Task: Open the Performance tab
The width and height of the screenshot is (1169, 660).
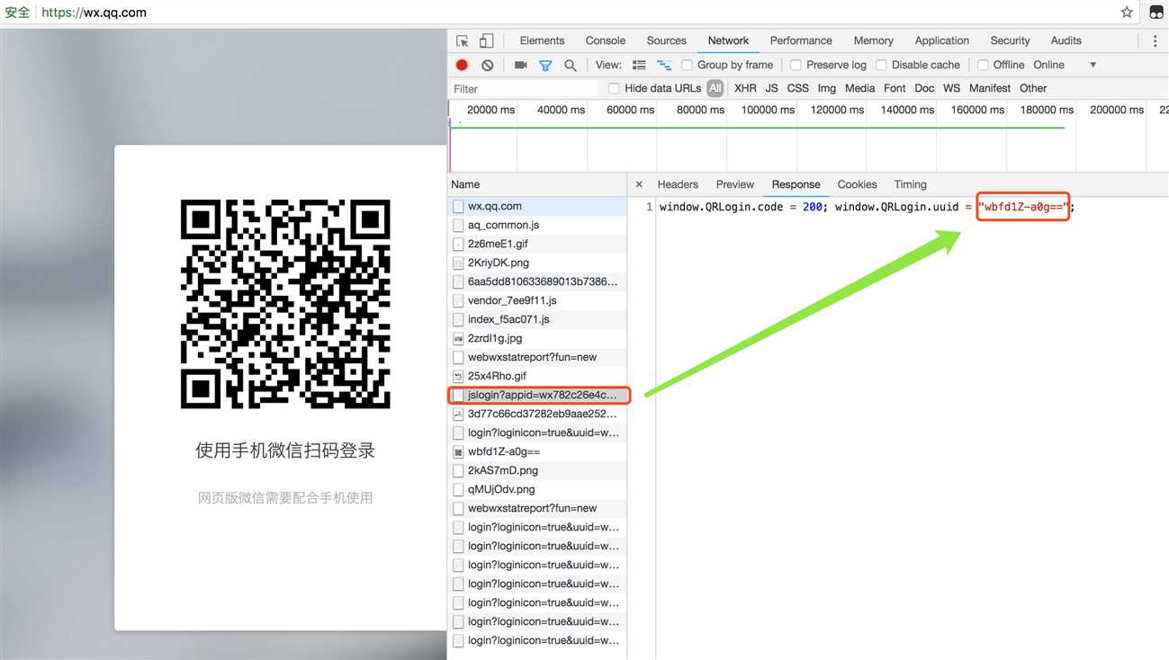Action: (x=801, y=40)
